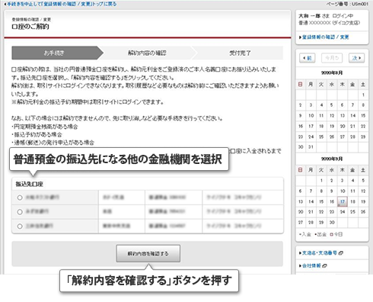This screenshot has height=302, width=373.
Task: Click the 口座のご解約 page title
Action: tap(30, 27)
